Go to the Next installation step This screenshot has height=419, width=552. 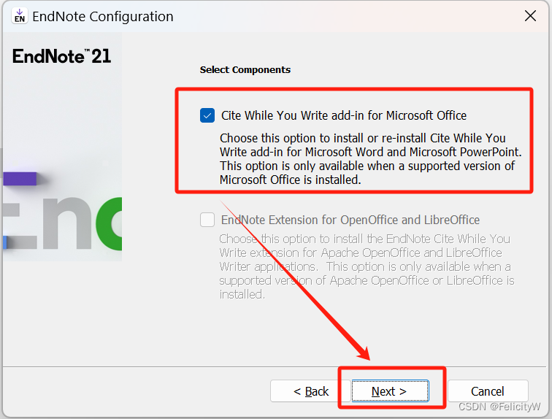tap(390, 391)
